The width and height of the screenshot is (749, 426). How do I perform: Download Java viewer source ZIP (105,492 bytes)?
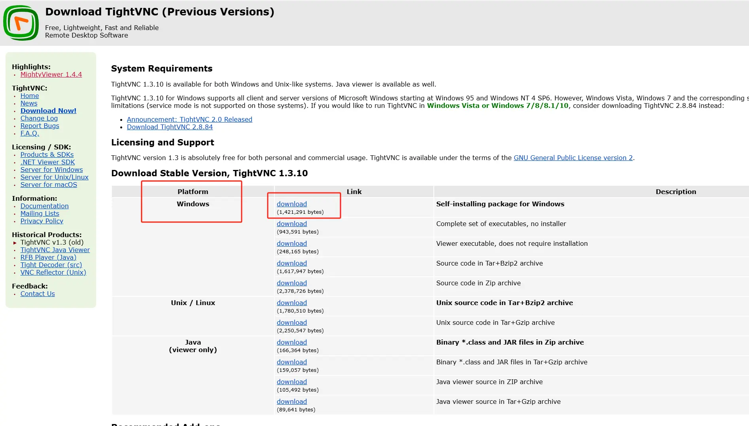coord(292,382)
